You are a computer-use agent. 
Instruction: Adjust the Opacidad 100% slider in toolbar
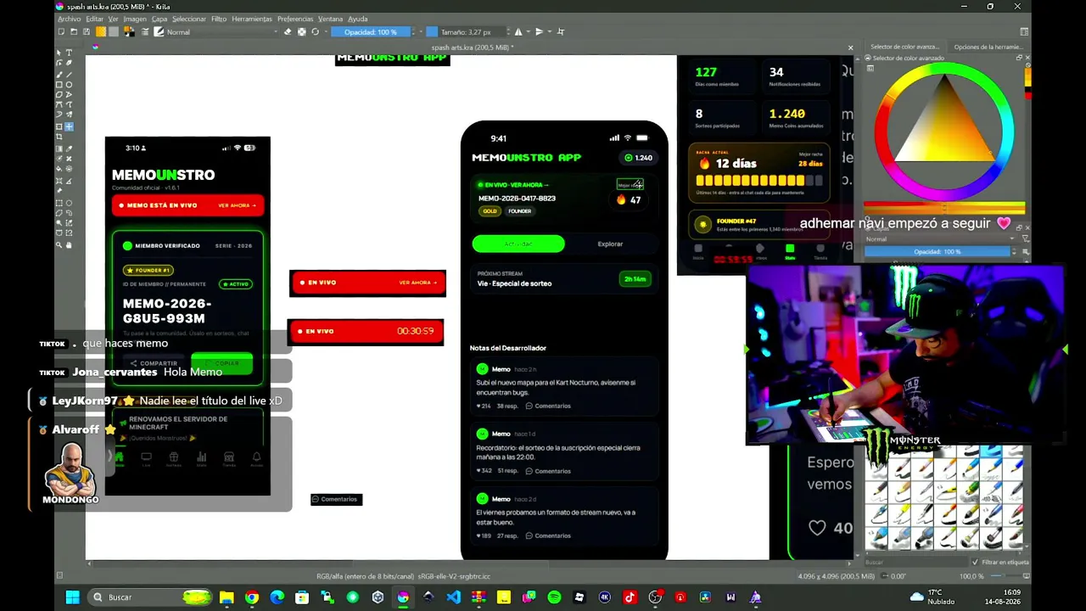371,32
